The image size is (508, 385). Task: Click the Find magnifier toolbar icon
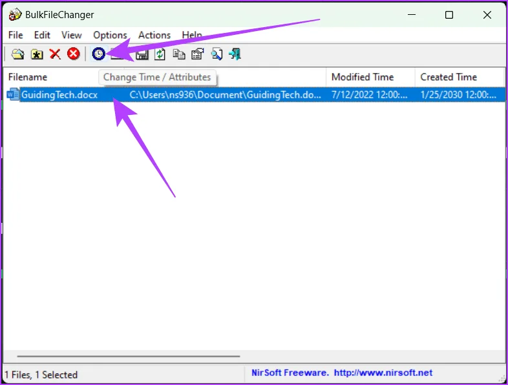tap(217, 54)
